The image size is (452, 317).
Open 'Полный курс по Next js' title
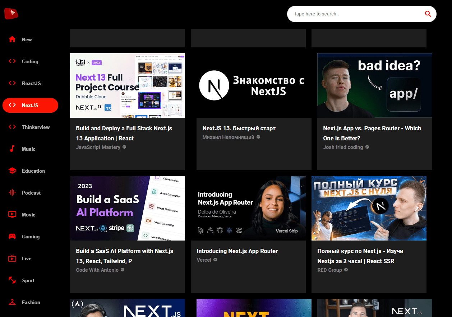[360, 256]
